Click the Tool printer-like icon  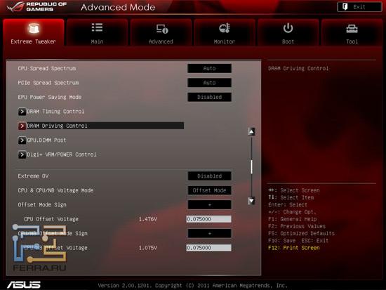[352, 29]
